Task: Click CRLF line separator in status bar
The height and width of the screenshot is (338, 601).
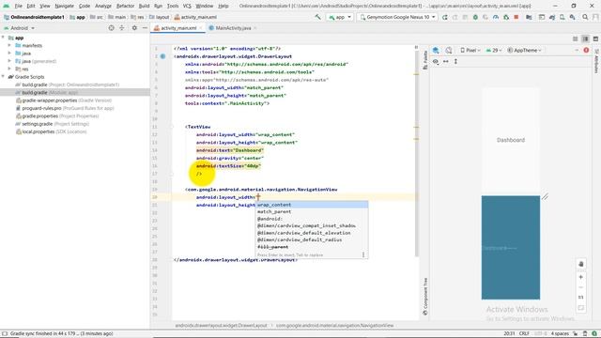Action: (x=524, y=334)
